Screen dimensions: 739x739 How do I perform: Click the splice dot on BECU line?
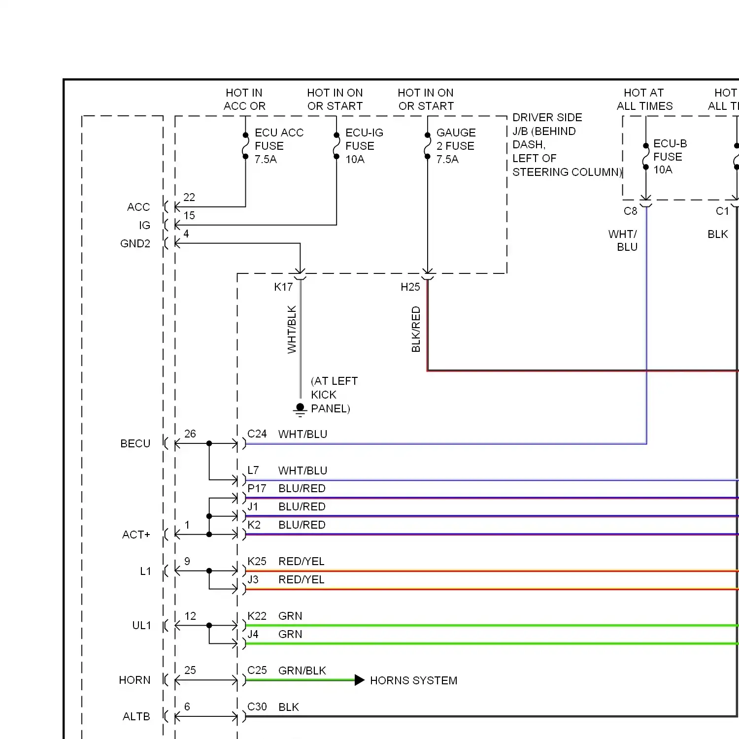(x=209, y=443)
